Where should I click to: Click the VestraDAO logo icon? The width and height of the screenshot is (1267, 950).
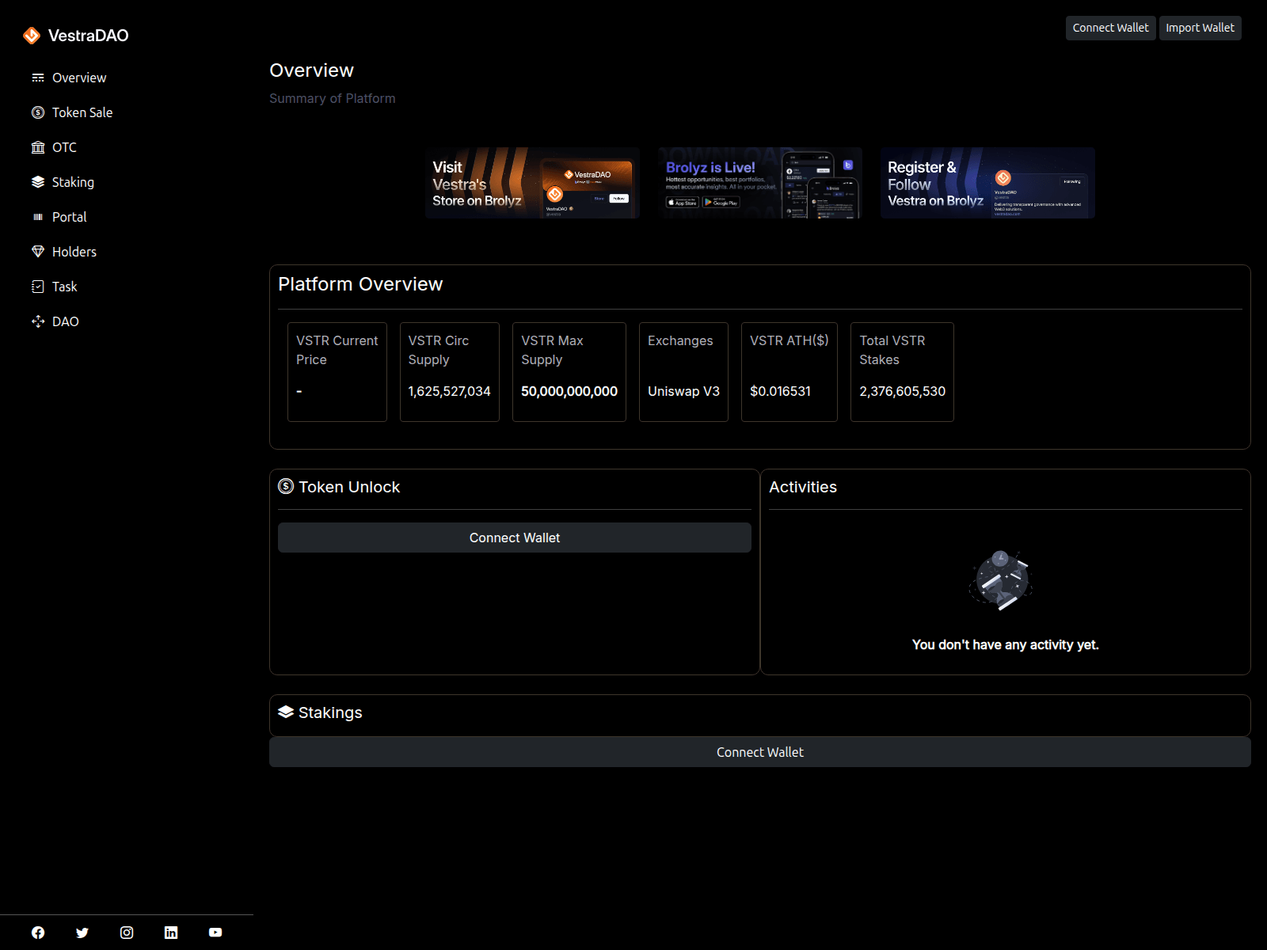click(32, 36)
